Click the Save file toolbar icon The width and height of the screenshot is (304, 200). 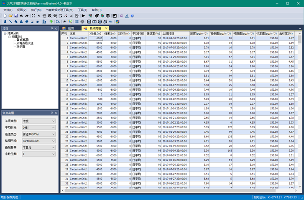point(15,16)
